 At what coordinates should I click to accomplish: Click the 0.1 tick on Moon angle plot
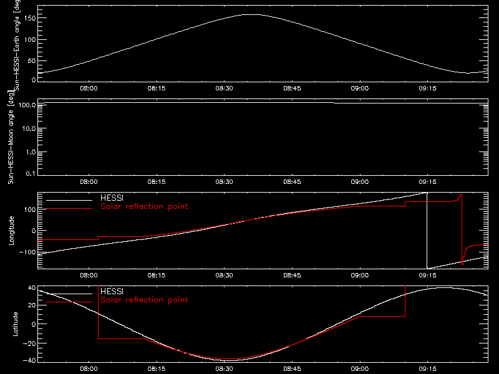(31, 173)
